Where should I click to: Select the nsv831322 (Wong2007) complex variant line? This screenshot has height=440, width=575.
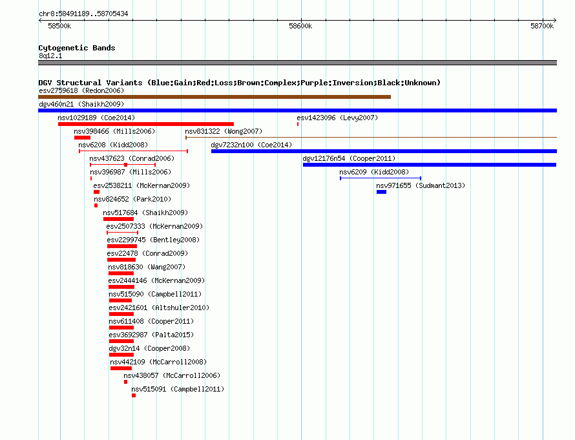(371, 138)
